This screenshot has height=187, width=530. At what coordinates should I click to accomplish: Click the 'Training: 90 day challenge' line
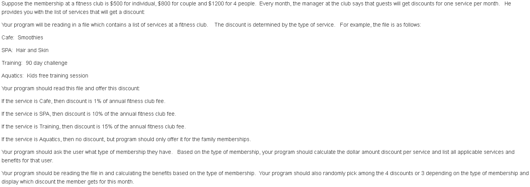click(x=34, y=63)
